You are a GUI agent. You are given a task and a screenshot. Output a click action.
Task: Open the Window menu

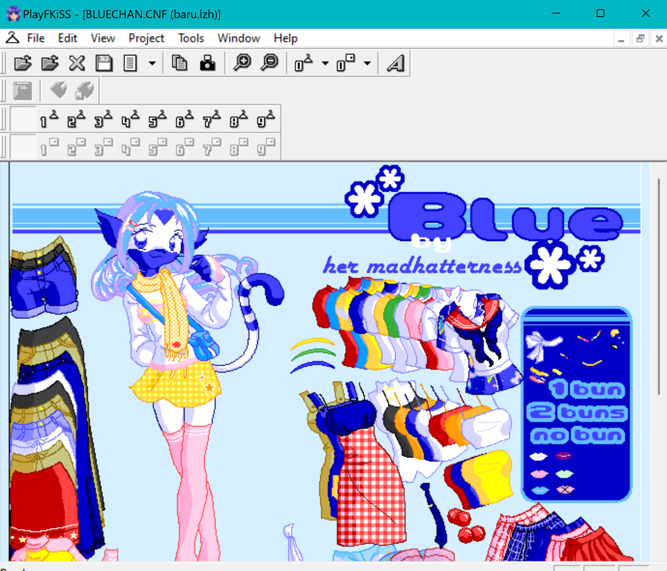pyautogui.click(x=239, y=38)
